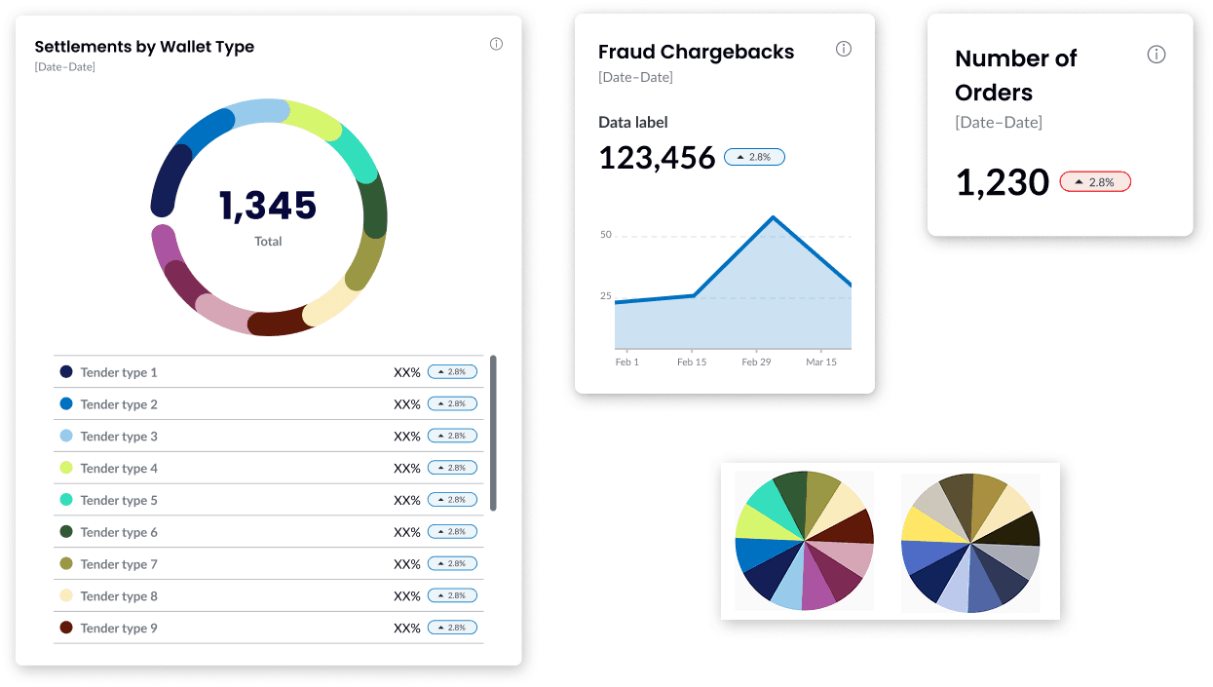Click [Date–Date] under Number of Orders
The width and height of the screenshot is (1213, 687).
pos(999,123)
